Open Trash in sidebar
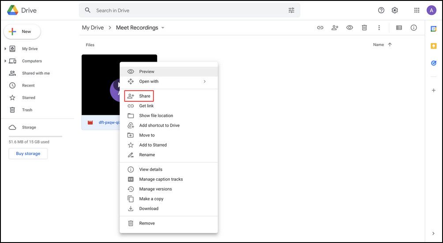Image resolution: width=443 pixels, height=243 pixels. (x=27, y=110)
